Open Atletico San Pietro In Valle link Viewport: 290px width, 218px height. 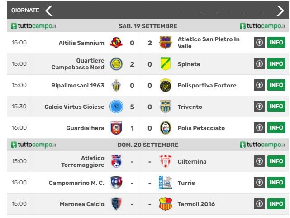tap(209, 43)
